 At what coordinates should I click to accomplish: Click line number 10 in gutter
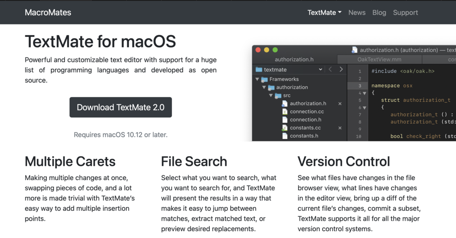[x=358, y=136]
